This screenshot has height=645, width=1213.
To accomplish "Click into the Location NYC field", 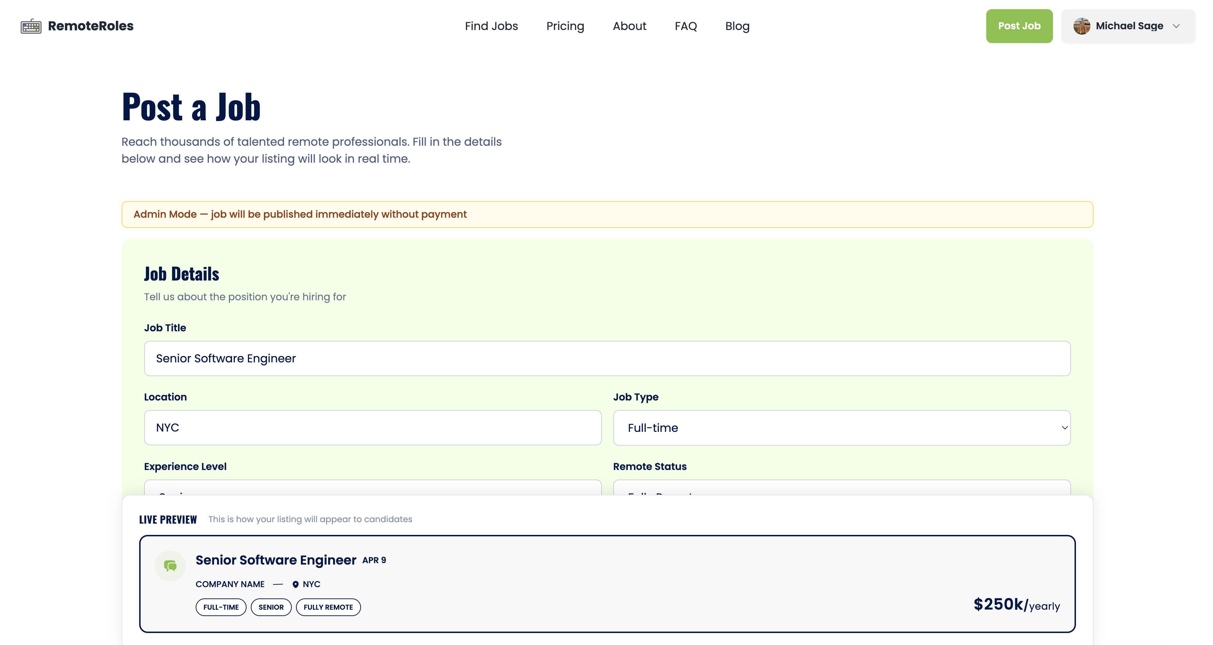I will point(372,428).
